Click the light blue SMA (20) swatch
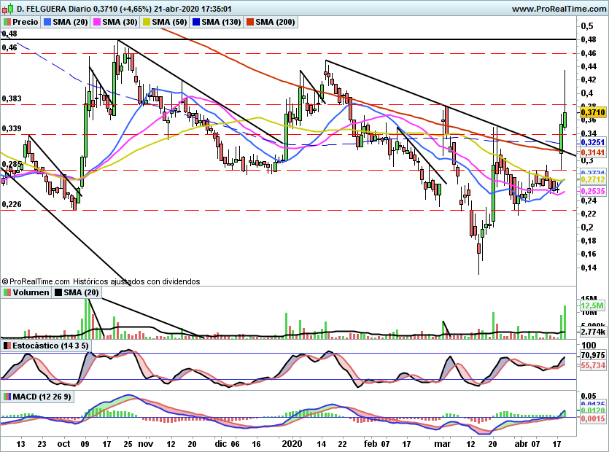The image size is (609, 452). point(47,22)
